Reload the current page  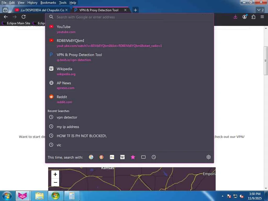tap(24, 17)
